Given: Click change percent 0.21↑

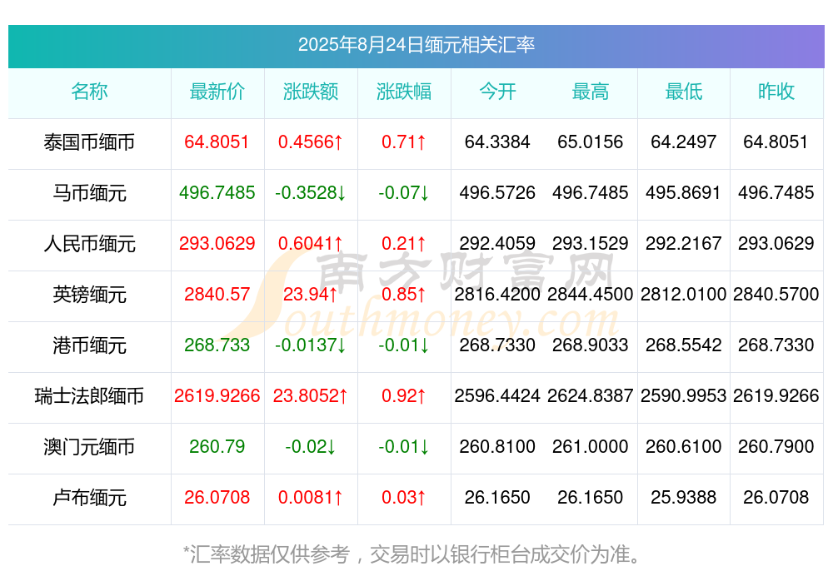Looking at the screenshot, I should point(404,243).
